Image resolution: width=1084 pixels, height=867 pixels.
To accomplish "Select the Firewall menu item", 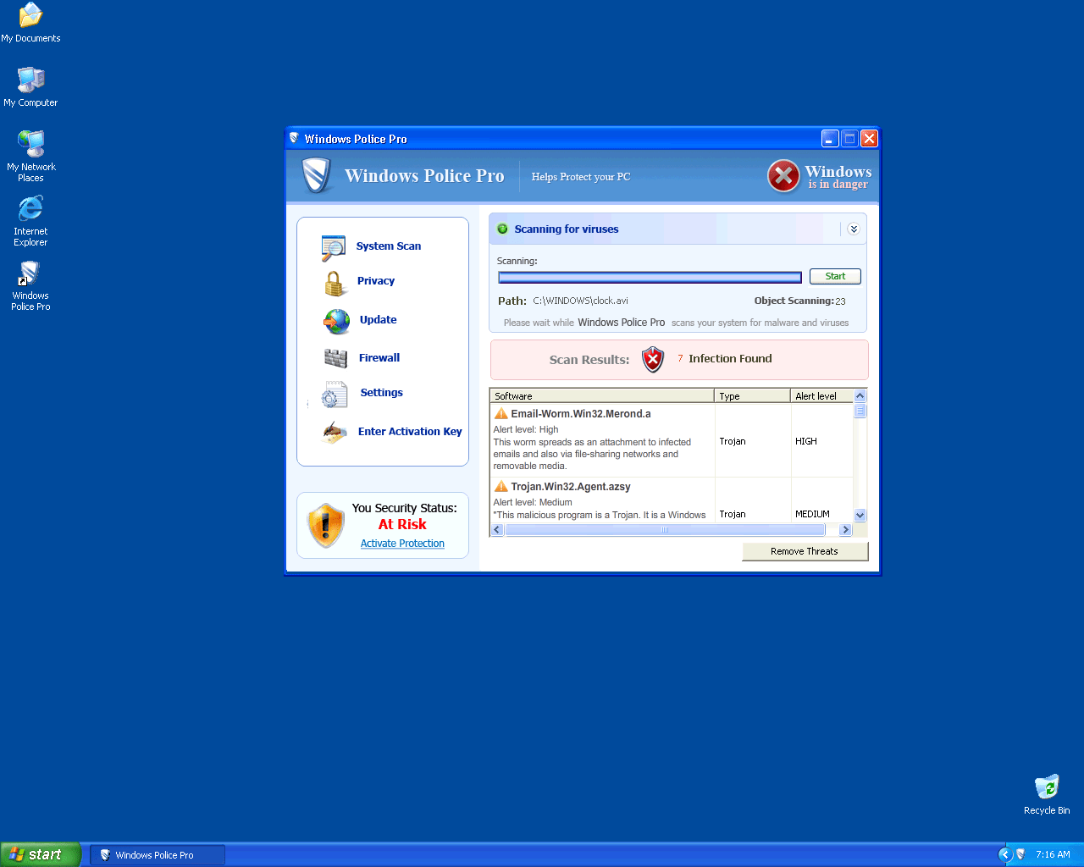I will point(379,358).
